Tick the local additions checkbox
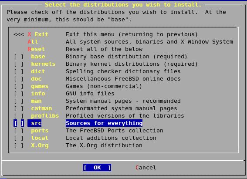 (19, 138)
